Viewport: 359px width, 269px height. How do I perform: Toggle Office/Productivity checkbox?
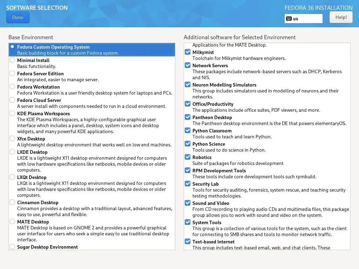pyautogui.click(x=188, y=104)
